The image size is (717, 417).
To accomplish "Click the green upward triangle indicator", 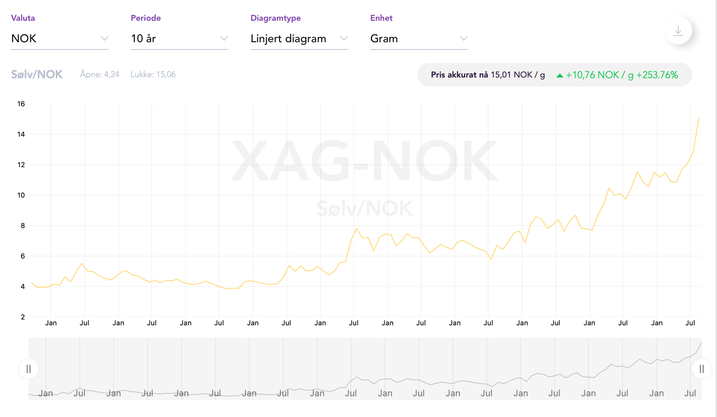I will (559, 75).
